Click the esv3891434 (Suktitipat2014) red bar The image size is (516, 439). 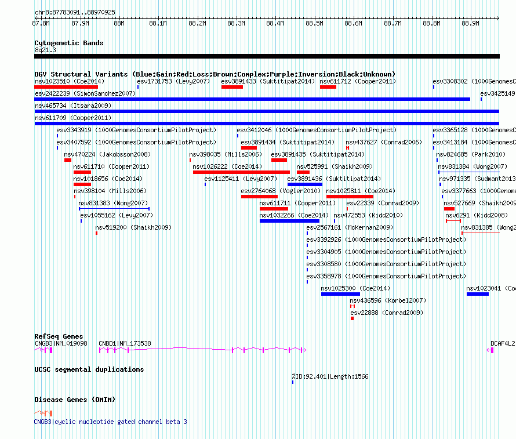pyautogui.click(x=249, y=148)
